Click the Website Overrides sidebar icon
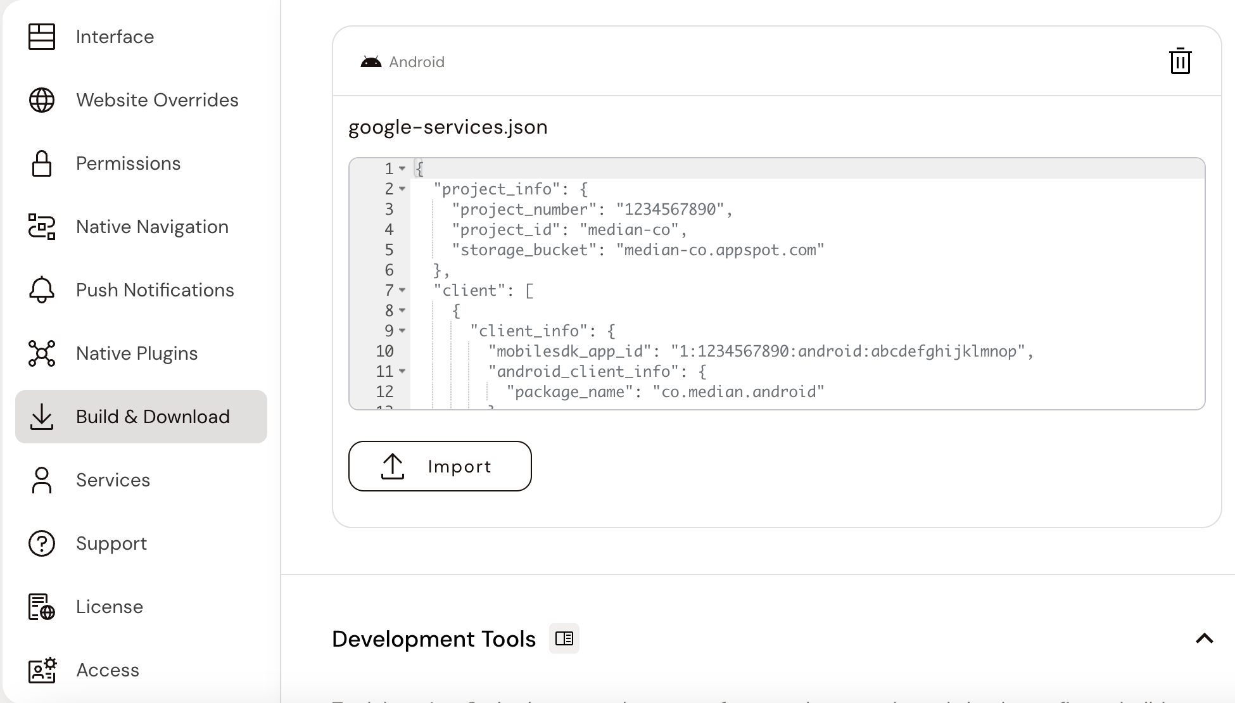This screenshot has height=703, width=1235. click(x=42, y=100)
